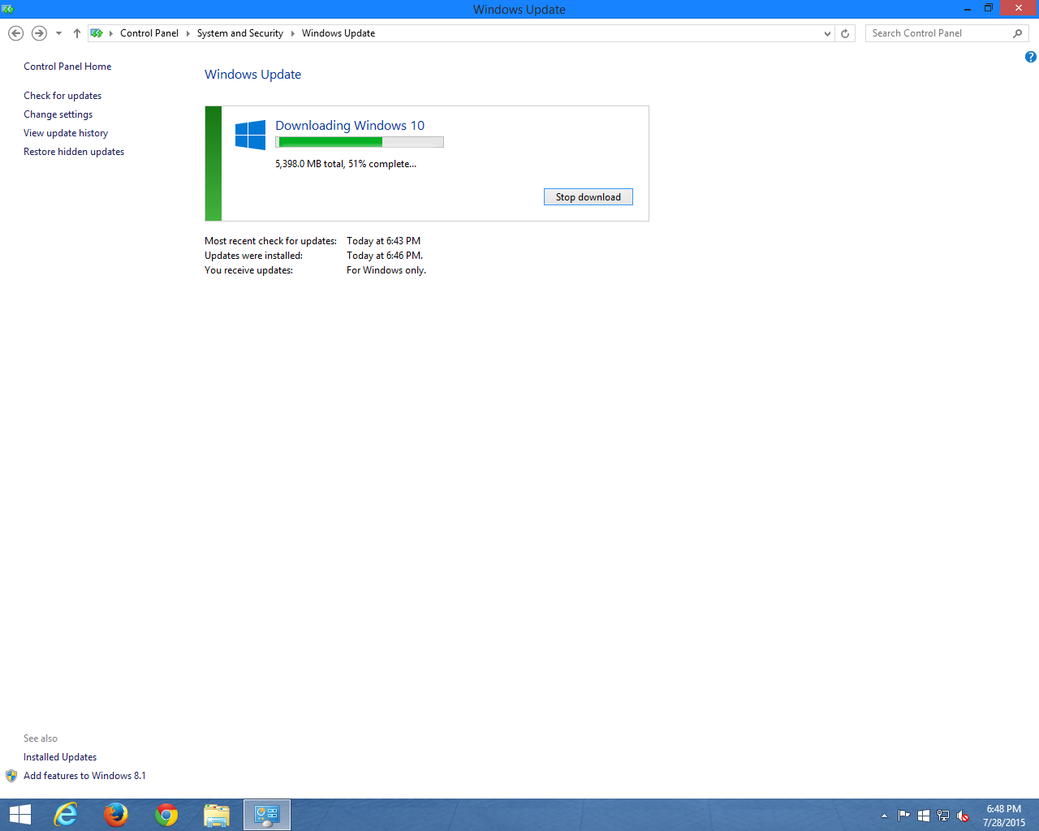Refresh the Windows Update page
The height and width of the screenshot is (831, 1039).
pos(845,33)
